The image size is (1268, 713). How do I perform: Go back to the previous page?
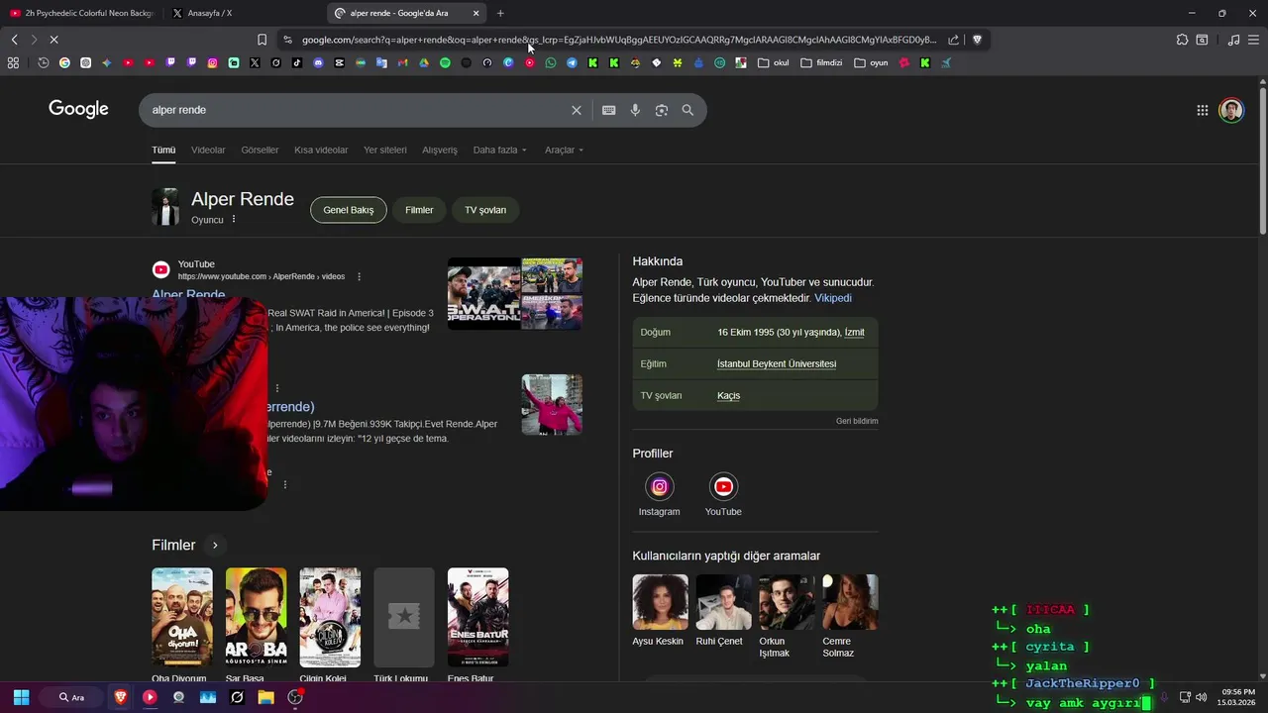point(14,40)
